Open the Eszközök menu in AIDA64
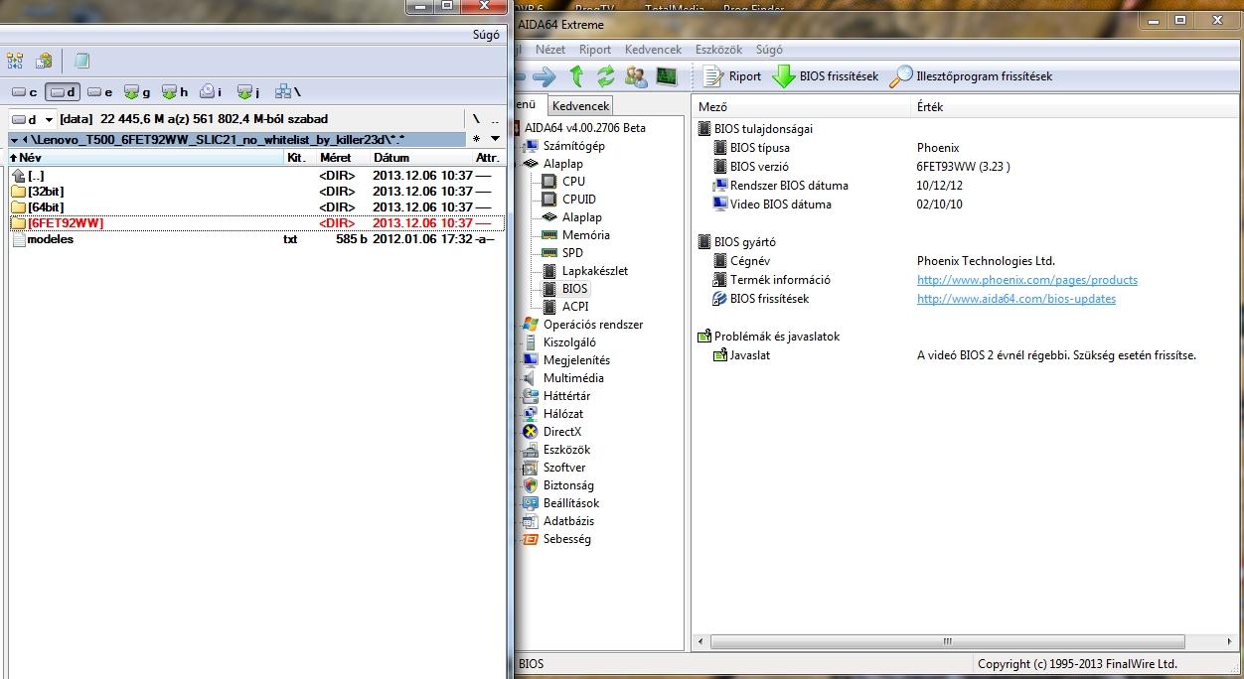The width and height of the screenshot is (1244, 679). (x=720, y=49)
